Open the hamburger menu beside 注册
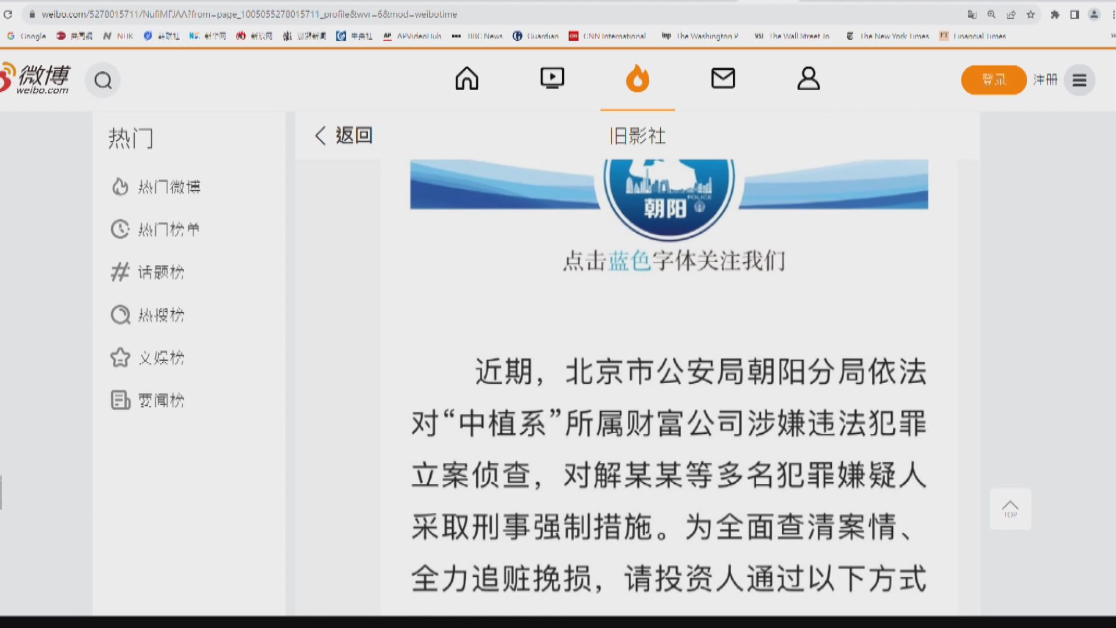Image resolution: width=1116 pixels, height=628 pixels. (1079, 80)
